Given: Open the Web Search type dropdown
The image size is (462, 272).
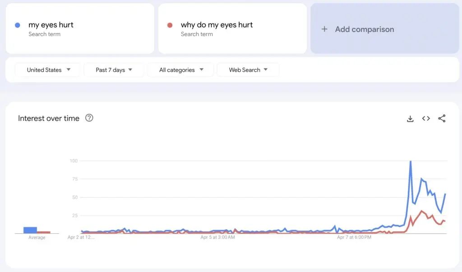Looking at the screenshot, I should click(248, 70).
